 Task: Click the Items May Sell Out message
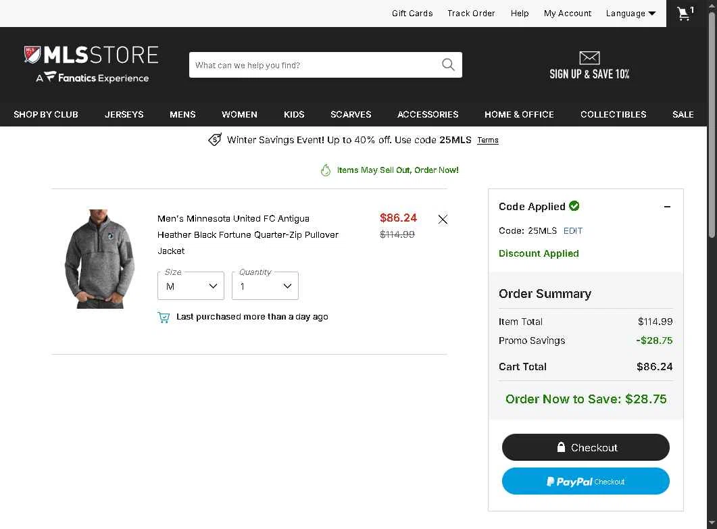tap(398, 170)
